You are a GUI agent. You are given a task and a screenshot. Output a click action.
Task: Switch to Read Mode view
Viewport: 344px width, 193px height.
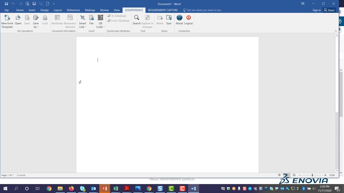(x=279, y=175)
